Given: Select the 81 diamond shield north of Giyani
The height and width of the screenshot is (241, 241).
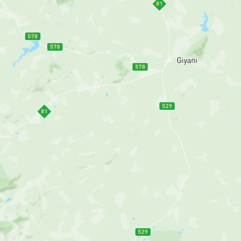Looking at the screenshot, I should [159, 4].
